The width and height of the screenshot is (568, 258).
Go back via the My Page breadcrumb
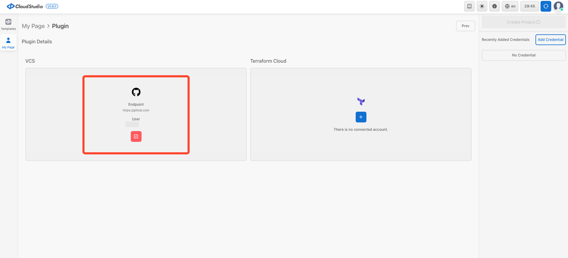pos(33,26)
